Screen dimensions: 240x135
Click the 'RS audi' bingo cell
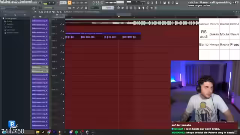(x=204, y=34)
